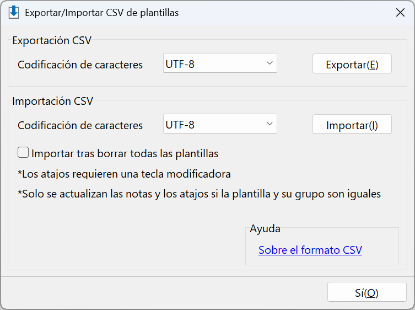Screen dimensions: 415x310
Task: Click the Exportación CSV group heading
Action: tap(52, 40)
